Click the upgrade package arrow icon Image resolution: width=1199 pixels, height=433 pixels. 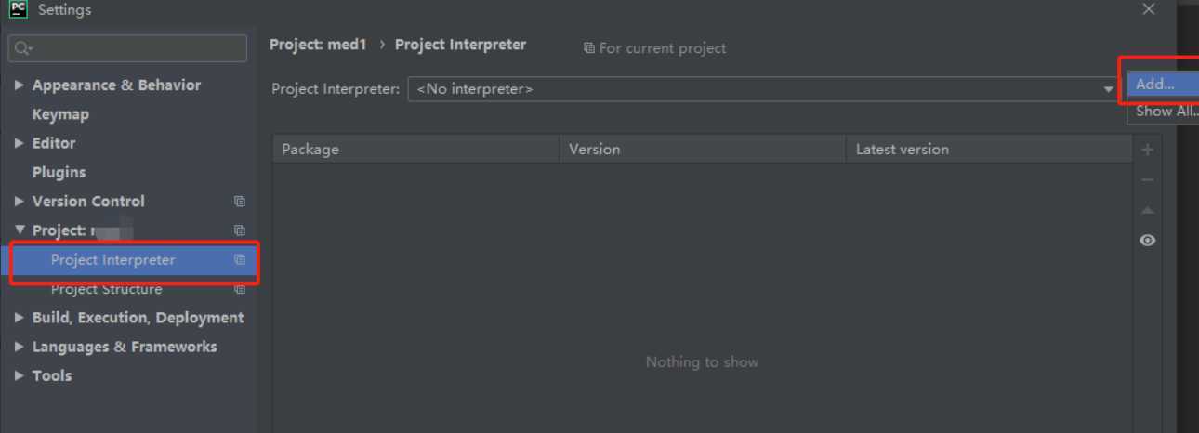pyautogui.click(x=1148, y=210)
